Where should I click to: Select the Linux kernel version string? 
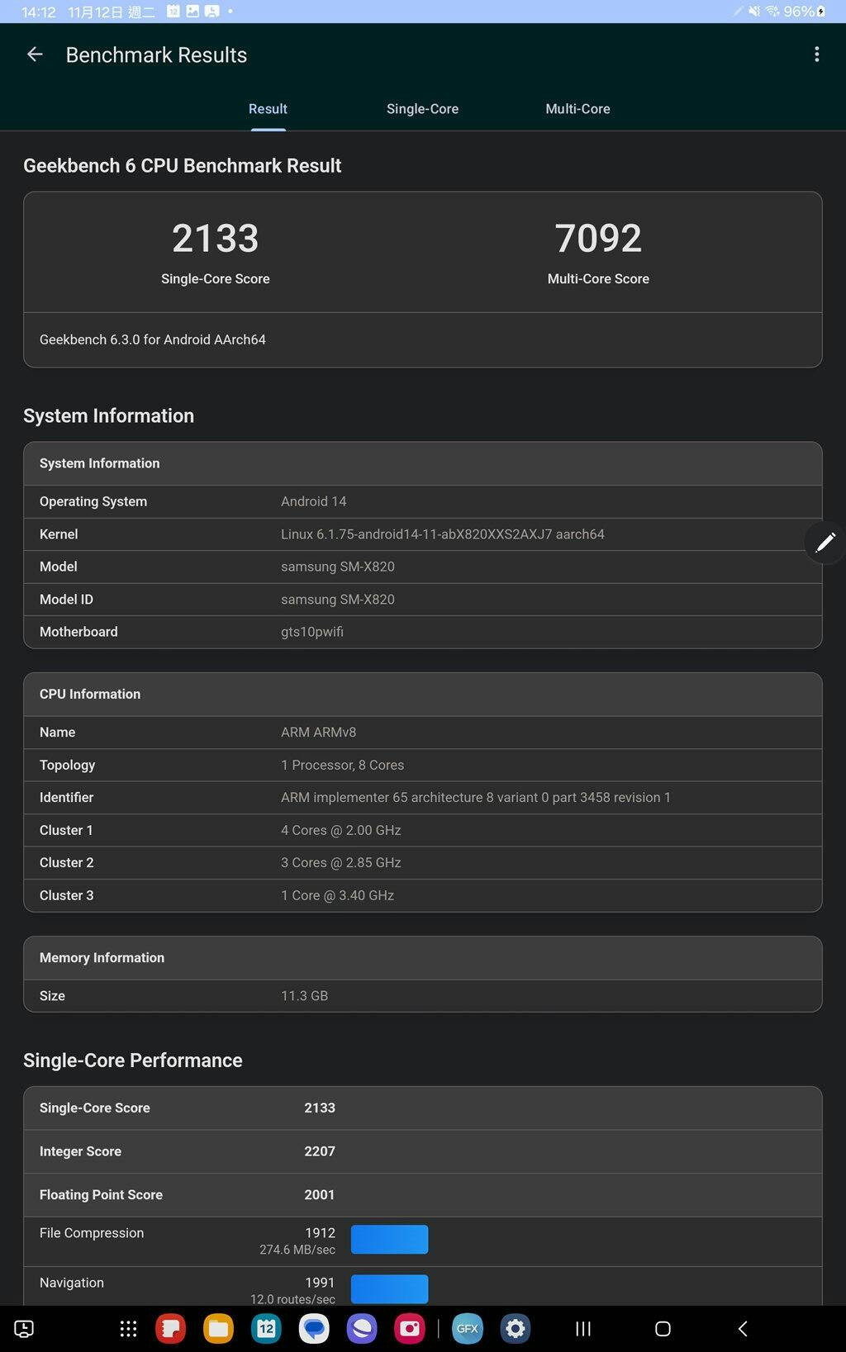tap(443, 534)
